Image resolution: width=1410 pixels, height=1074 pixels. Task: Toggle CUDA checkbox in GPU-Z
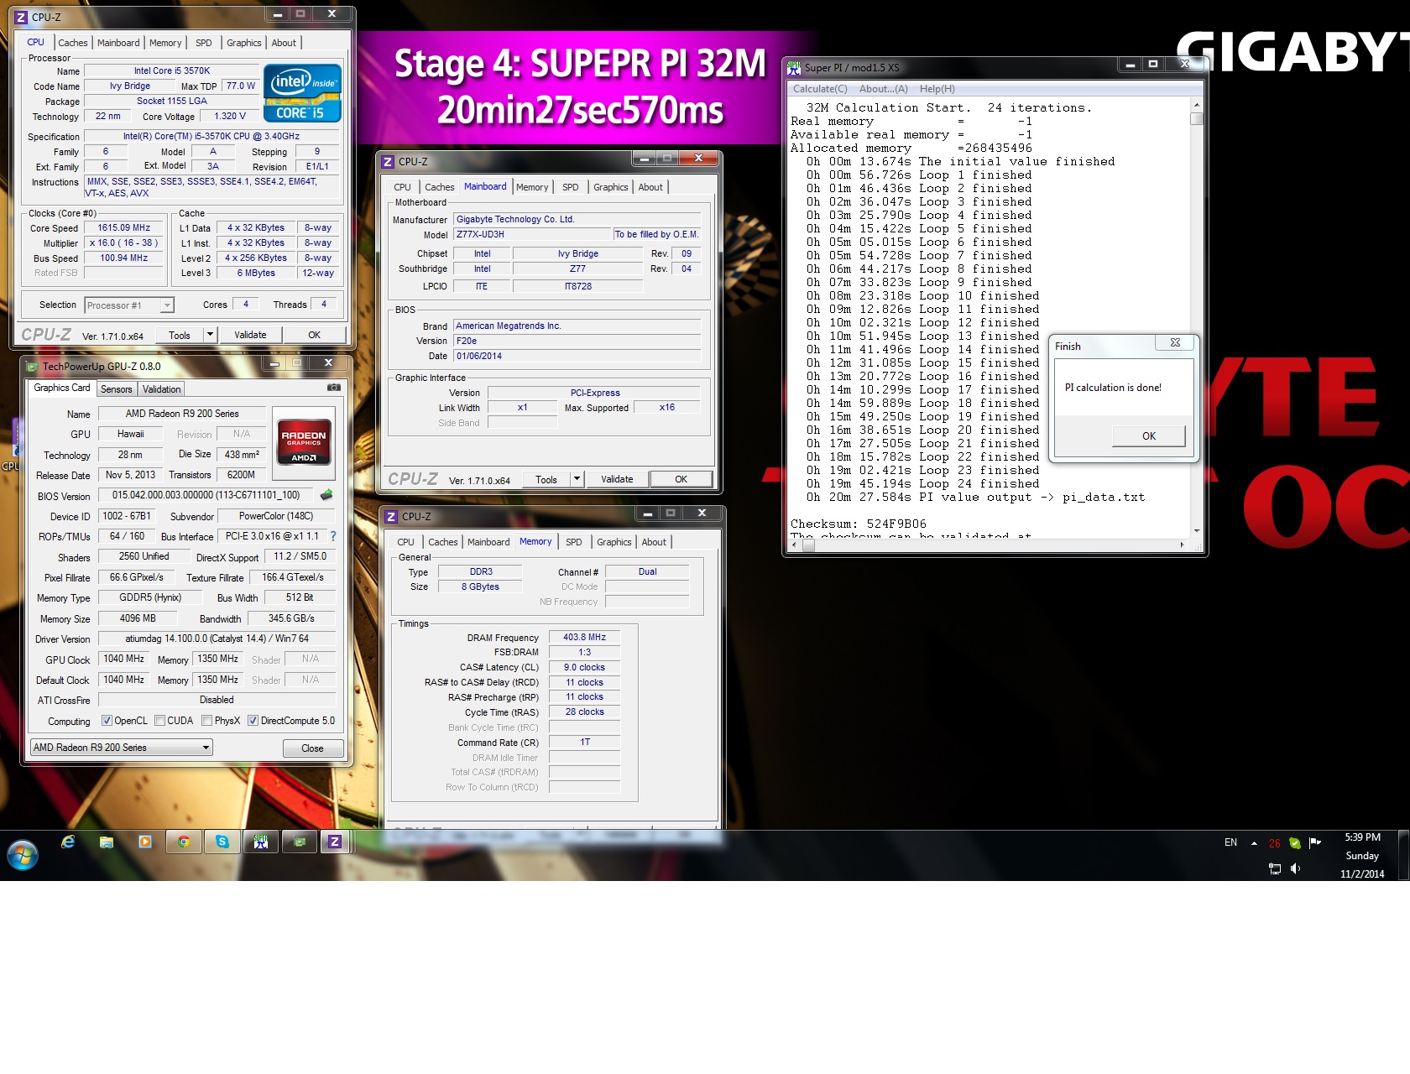tap(159, 721)
